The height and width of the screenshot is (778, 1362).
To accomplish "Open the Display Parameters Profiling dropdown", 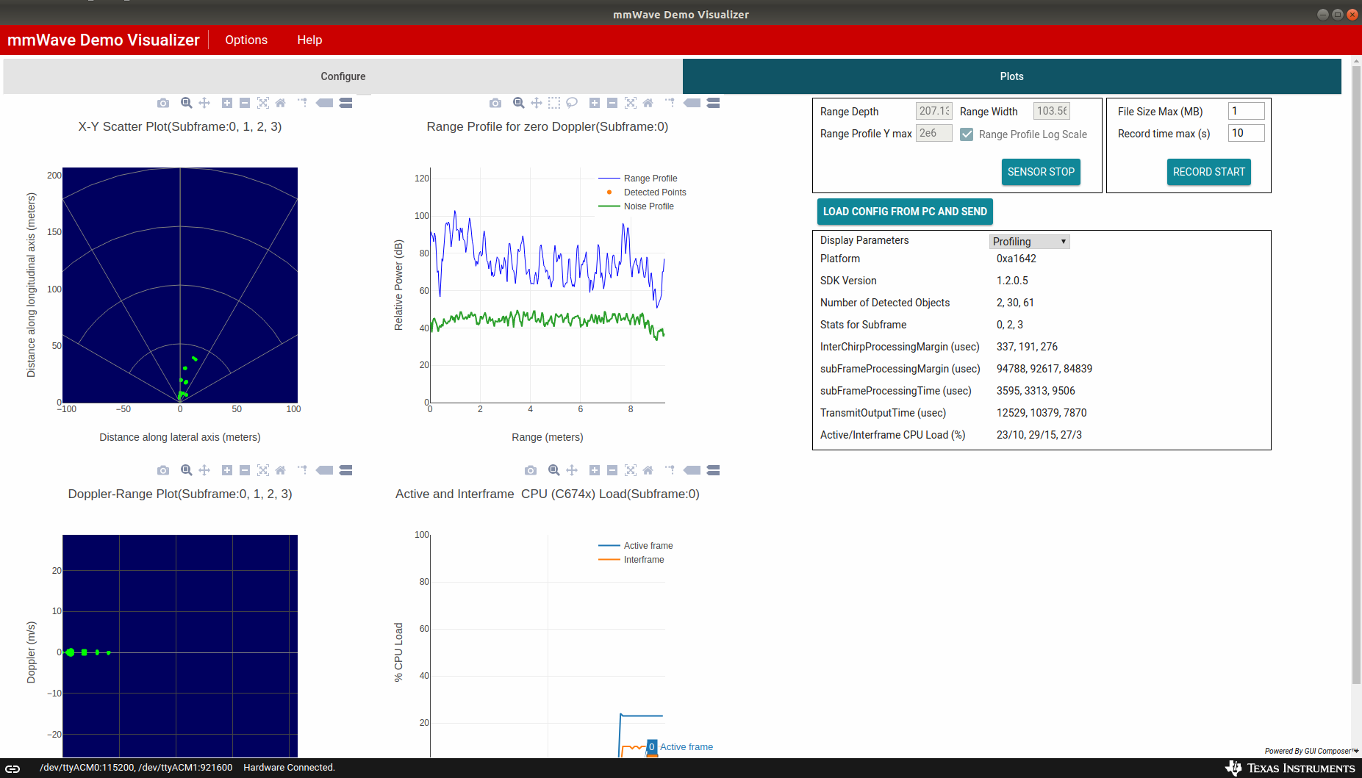I will (1029, 242).
